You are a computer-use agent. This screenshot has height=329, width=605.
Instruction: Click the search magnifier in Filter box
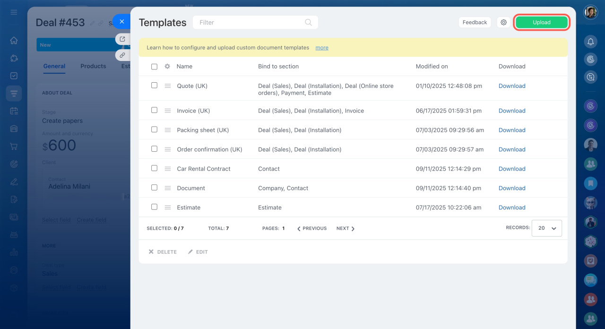(x=308, y=22)
